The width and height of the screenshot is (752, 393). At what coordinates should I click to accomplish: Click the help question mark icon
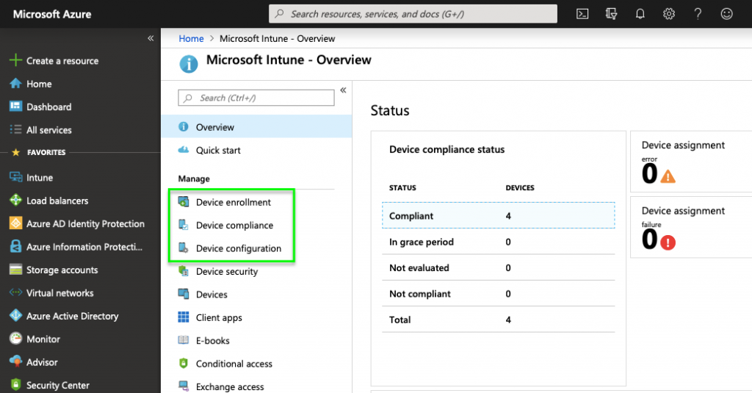[698, 14]
